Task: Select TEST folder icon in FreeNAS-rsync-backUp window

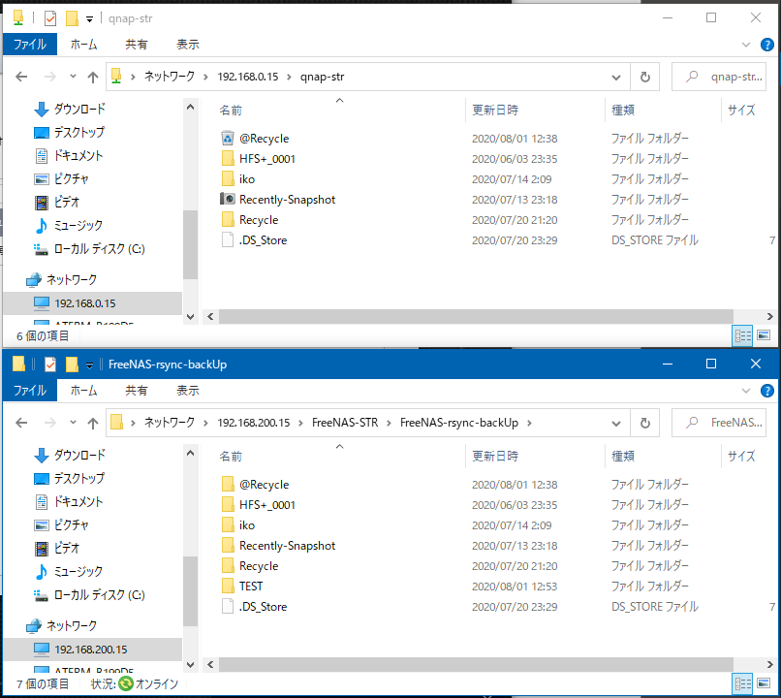Action: [x=228, y=586]
